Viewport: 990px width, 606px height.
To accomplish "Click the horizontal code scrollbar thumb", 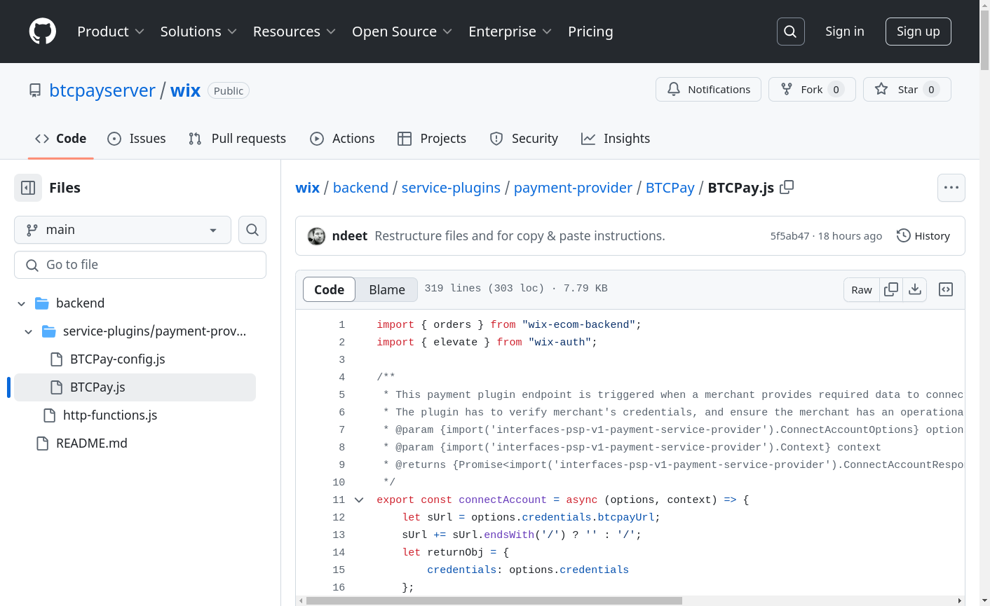I will click(x=494, y=600).
